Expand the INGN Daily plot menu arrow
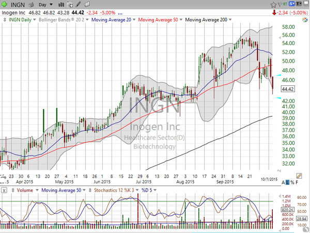The height and width of the screenshot is (233, 310). 35,20
